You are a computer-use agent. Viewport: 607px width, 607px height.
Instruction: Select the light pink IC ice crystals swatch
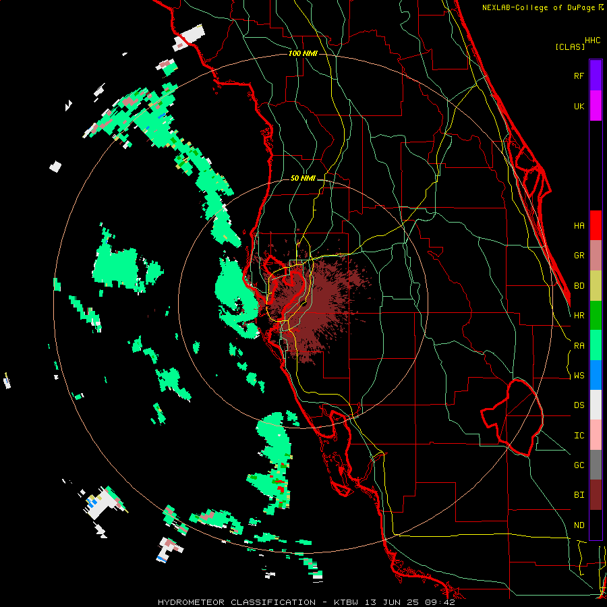coord(596,435)
